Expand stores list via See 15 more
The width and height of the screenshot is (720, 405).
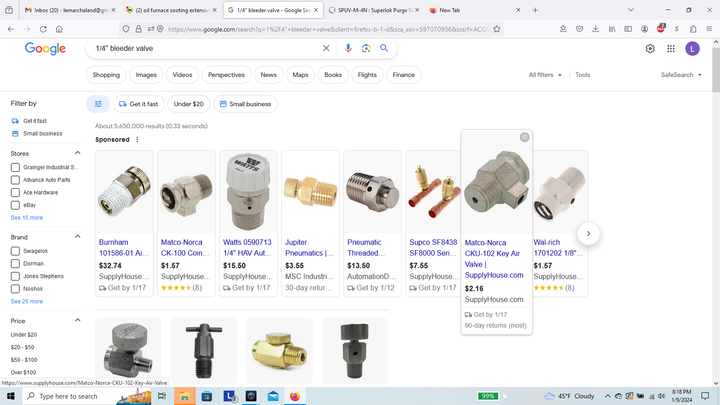coord(27,218)
